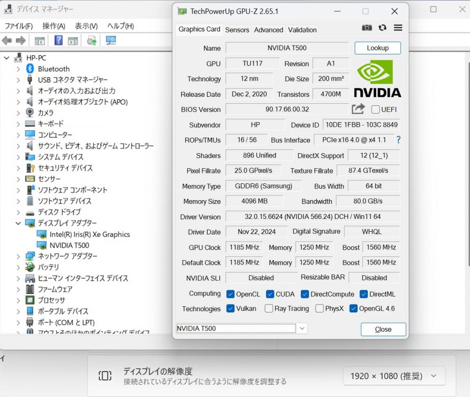Switch to the Sensors tab
This screenshot has height=397, width=470.
pyautogui.click(x=237, y=30)
